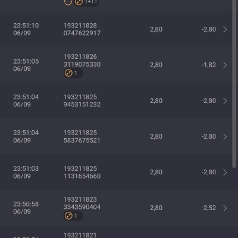The image size is (238, 238).
Task: Click the -2,80 result for 23:51:10
Action: click(x=209, y=29)
